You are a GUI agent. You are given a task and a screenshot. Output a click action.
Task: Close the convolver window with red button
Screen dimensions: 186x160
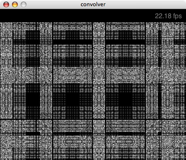point(6,5)
